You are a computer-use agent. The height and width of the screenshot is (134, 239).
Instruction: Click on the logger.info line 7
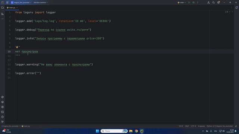pos(60,38)
